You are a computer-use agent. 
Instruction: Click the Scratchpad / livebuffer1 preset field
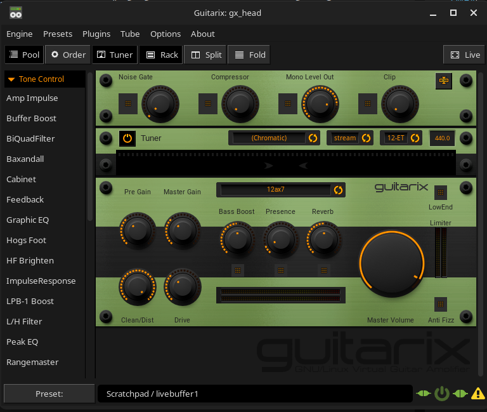[255, 394]
